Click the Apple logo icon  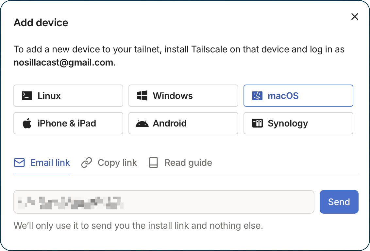pos(27,123)
